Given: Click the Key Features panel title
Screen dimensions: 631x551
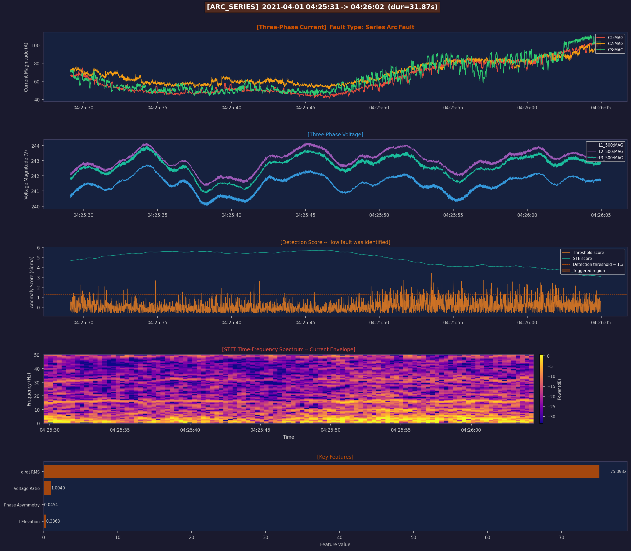Looking at the screenshot, I should (x=335, y=457).
